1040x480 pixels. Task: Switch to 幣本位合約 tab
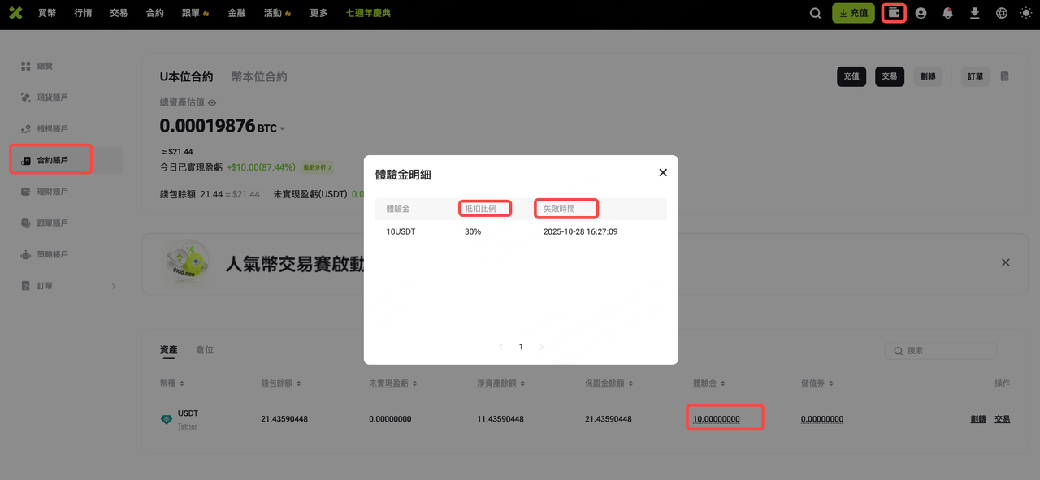[259, 76]
